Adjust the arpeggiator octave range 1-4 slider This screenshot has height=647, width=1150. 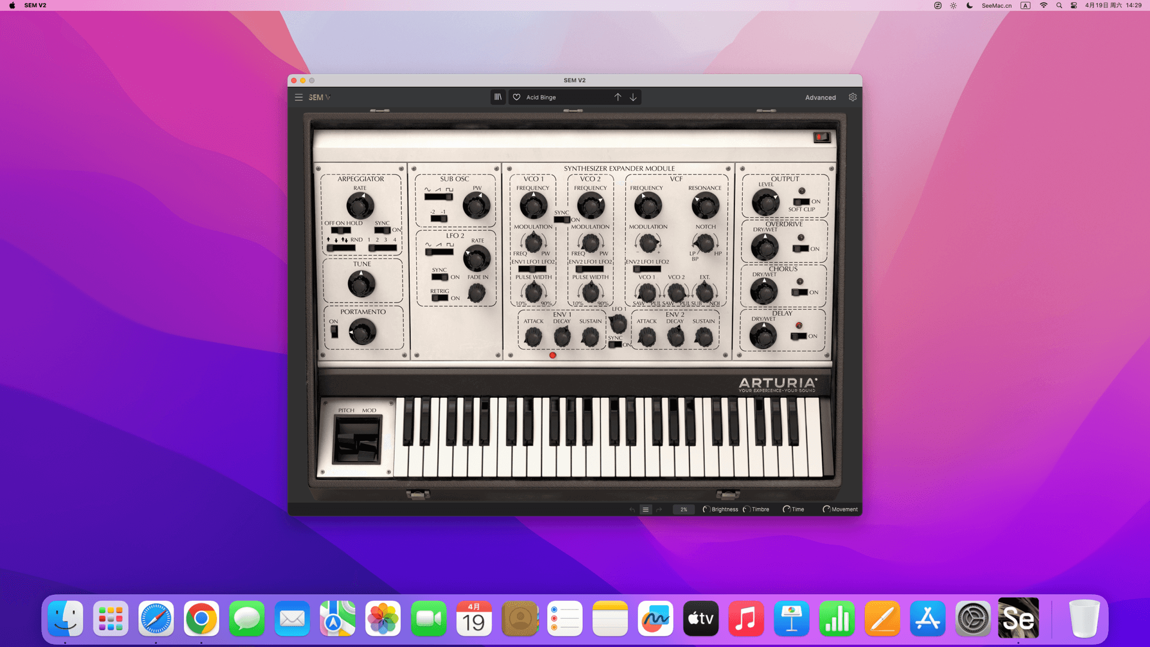(382, 247)
